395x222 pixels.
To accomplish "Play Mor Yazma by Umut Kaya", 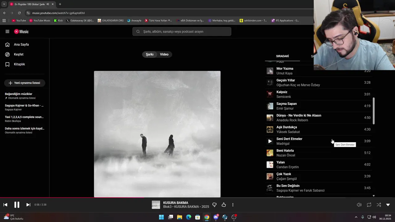I will (x=318, y=71).
